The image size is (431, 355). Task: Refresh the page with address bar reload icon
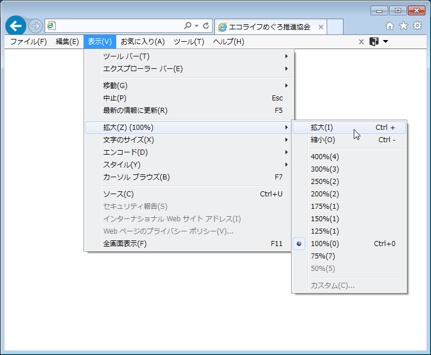(x=206, y=26)
